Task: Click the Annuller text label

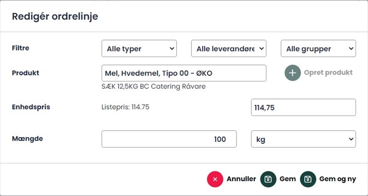Action: pos(241,179)
